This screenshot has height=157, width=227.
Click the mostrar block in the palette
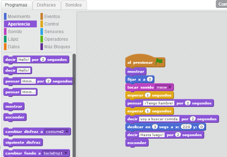(14, 107)
